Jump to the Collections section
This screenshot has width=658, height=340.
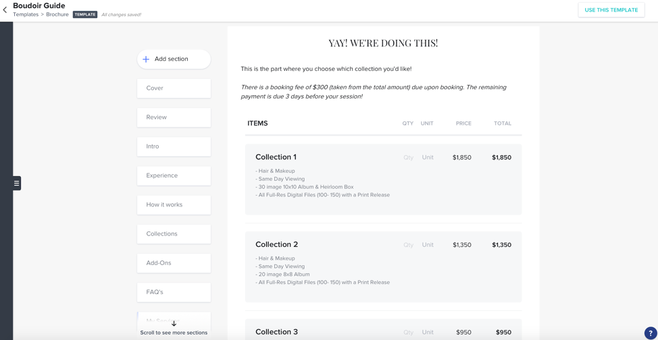coord(174,234)
